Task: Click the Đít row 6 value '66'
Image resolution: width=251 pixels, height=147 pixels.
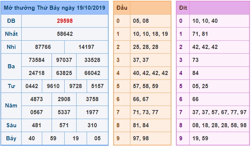Action: pos(195,99)
